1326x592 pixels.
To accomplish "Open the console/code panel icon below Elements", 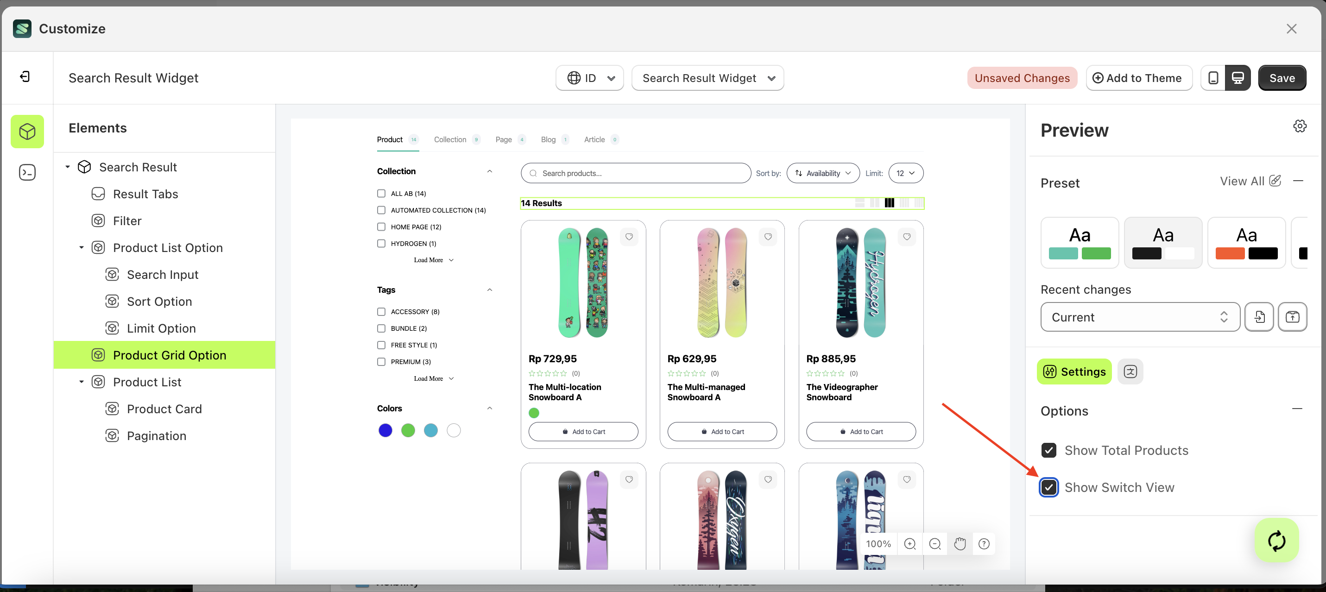I will point(27,172).
